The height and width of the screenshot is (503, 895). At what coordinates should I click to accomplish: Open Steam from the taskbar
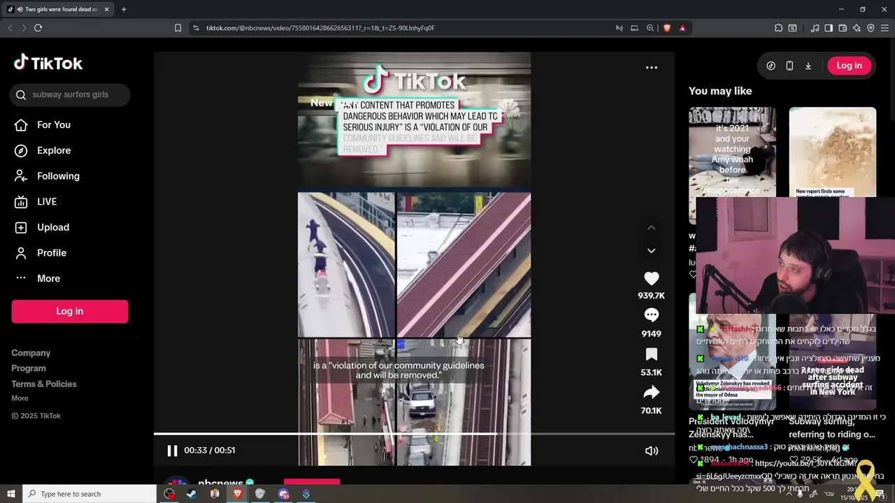coord(192,494)
